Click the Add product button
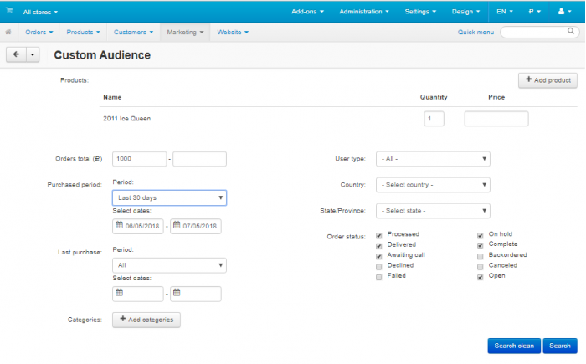 coord(547,80)
